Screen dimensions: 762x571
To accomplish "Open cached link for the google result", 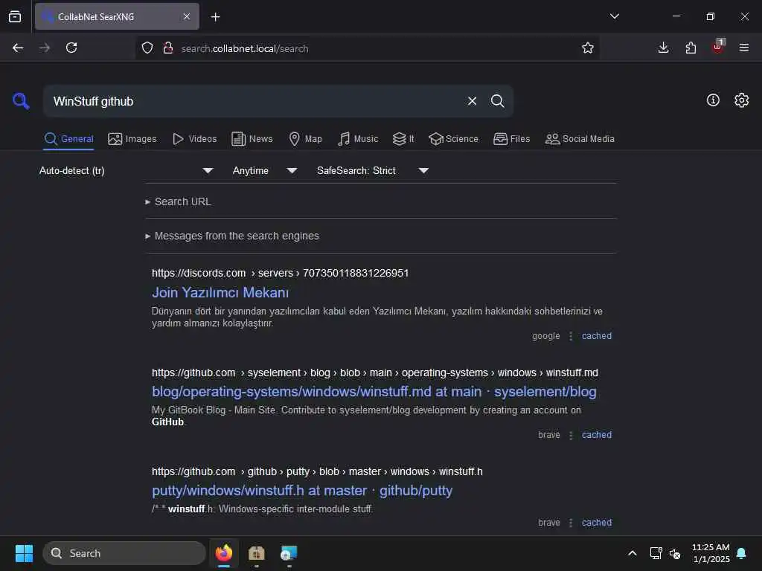I will coord(597,336).
